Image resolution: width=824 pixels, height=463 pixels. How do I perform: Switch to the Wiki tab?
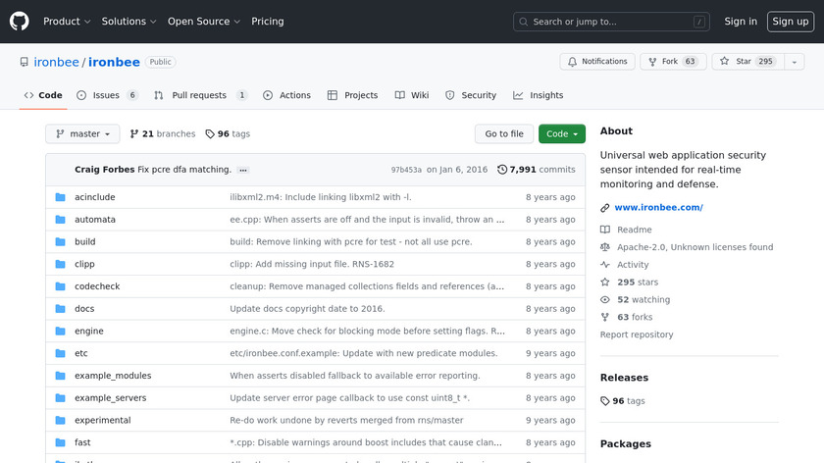point(412,95)
